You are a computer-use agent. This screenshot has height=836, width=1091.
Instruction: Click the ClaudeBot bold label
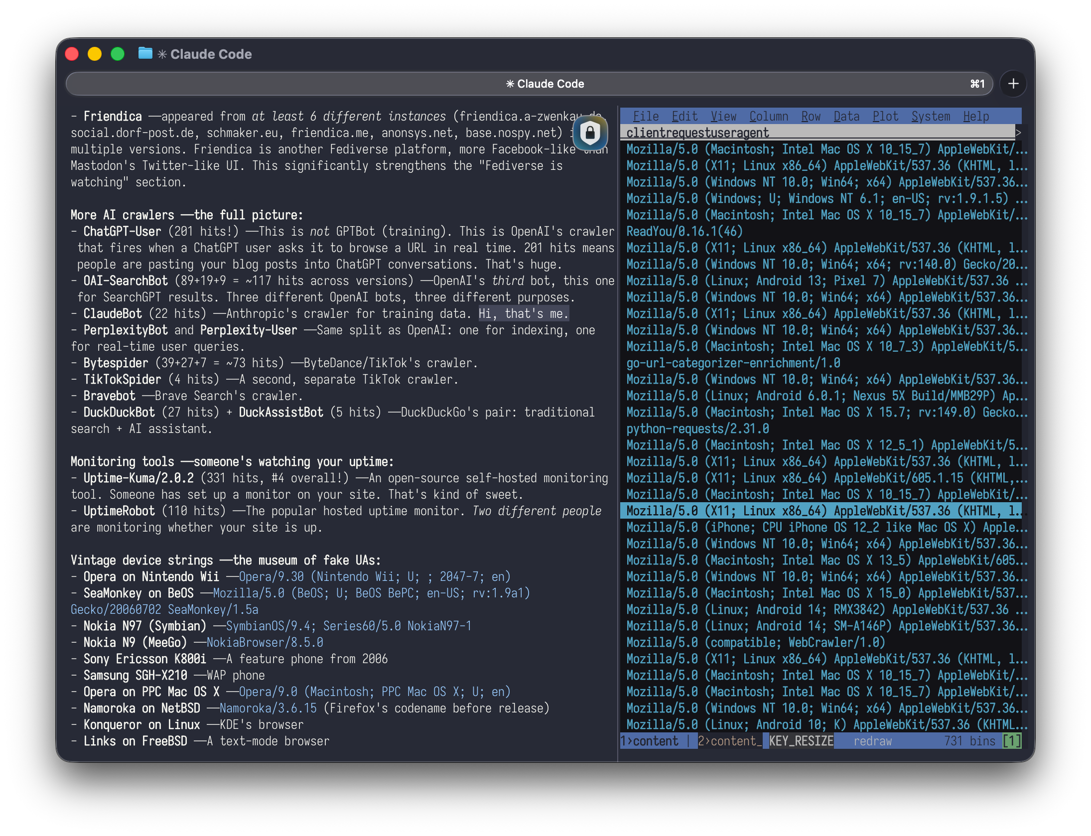coord(113,313)
